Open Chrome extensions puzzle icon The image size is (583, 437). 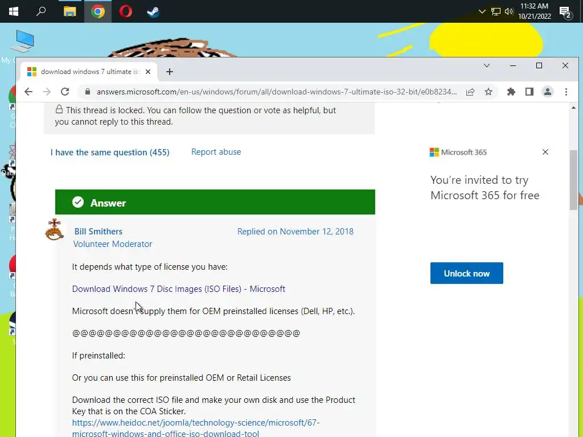click(511, 92)
